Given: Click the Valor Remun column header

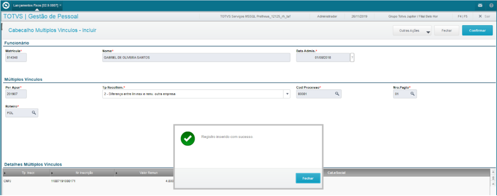Looking at the screenshot, I should click(144, 173).
